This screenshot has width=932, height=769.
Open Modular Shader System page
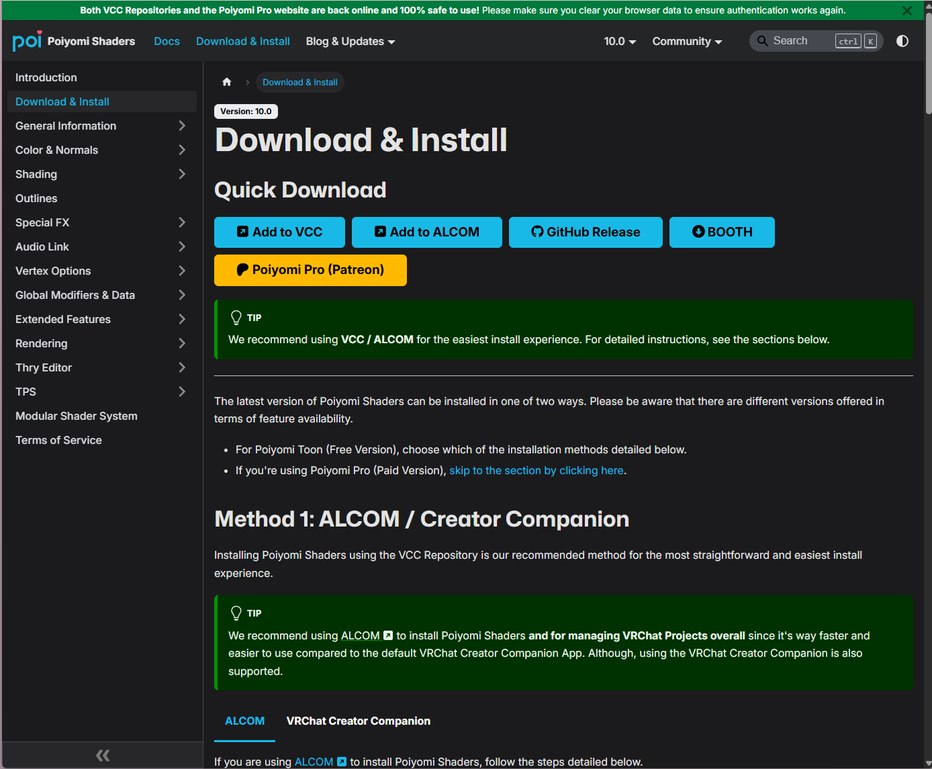102,416
